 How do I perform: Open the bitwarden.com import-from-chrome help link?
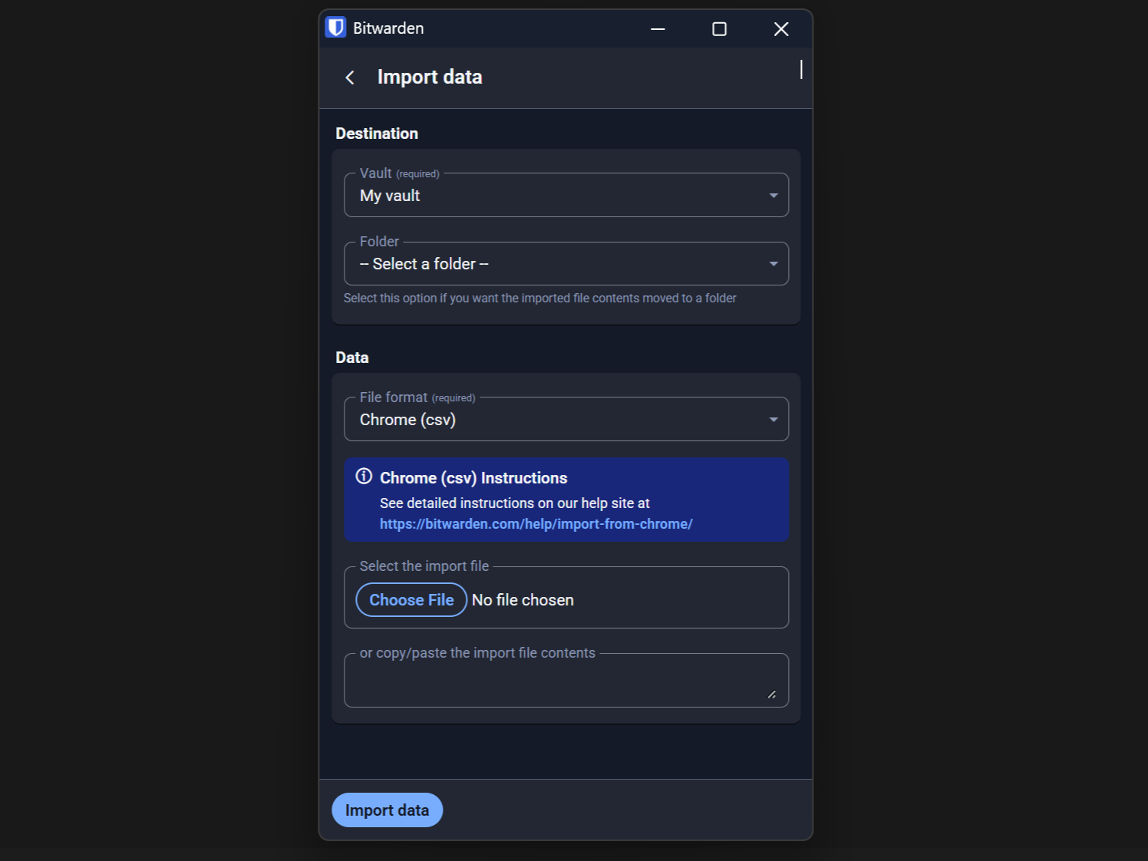click(536, 524)
